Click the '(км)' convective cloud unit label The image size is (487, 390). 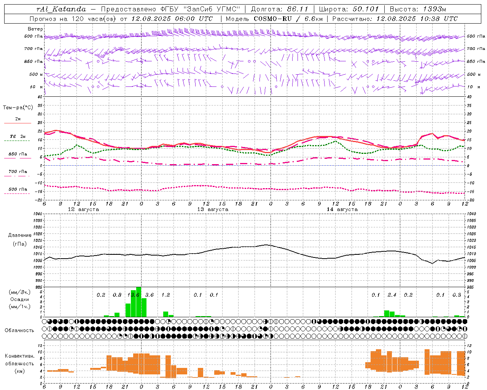click(x=20, y=371)
